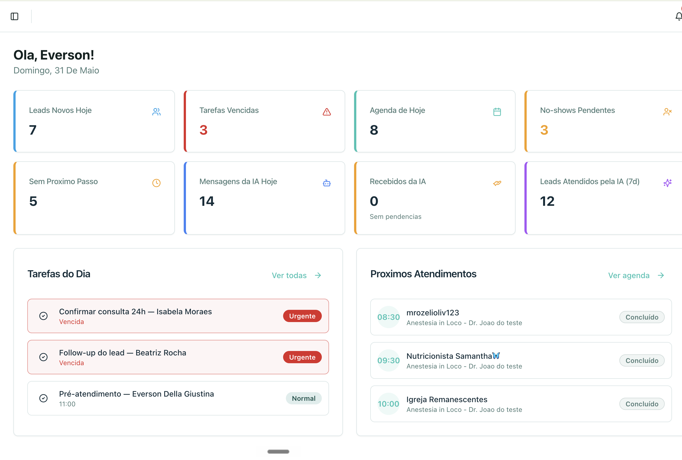Viewport: 682px width, 460px height.
Task: Click the Ola, Everson! greeting
Action: 54,55
